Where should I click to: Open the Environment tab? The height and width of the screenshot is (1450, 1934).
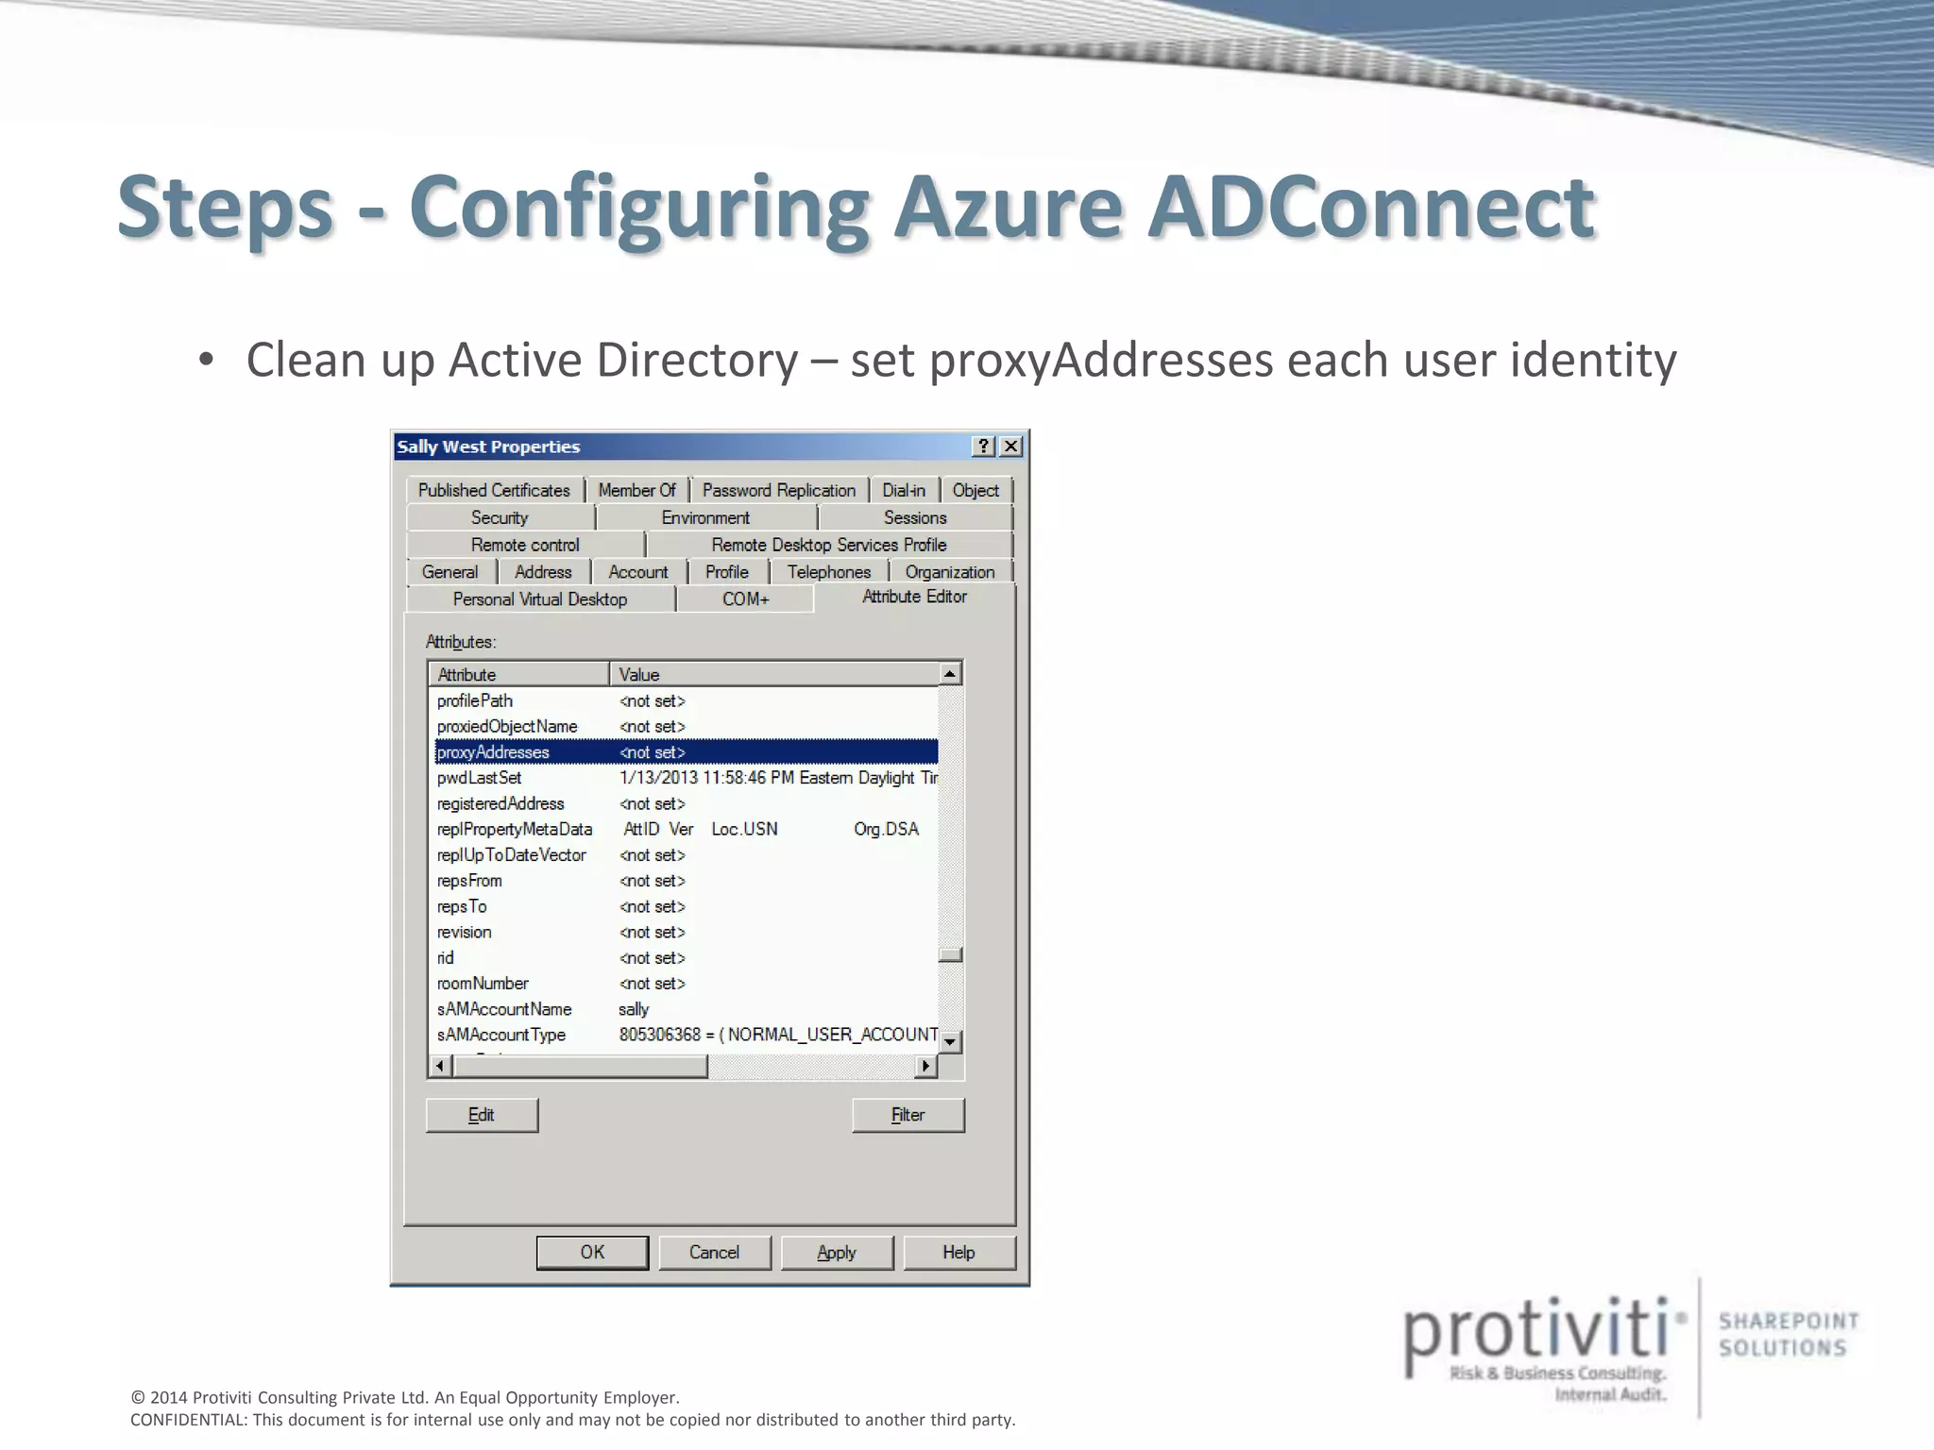(705, 517)
